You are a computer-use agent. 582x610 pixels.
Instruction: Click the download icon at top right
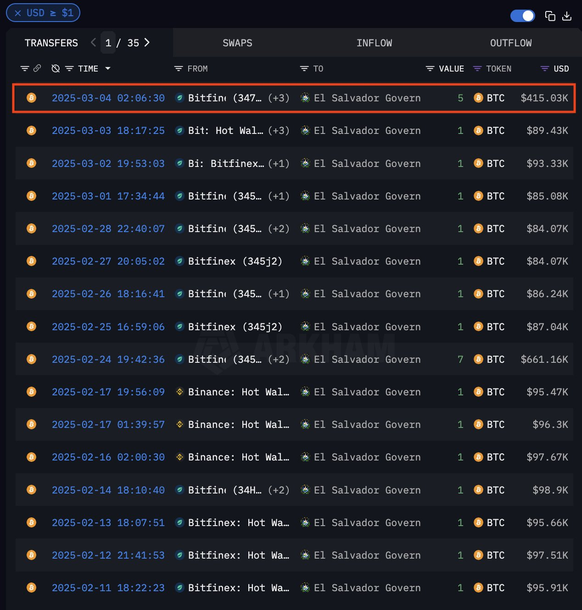click(567, 16)
